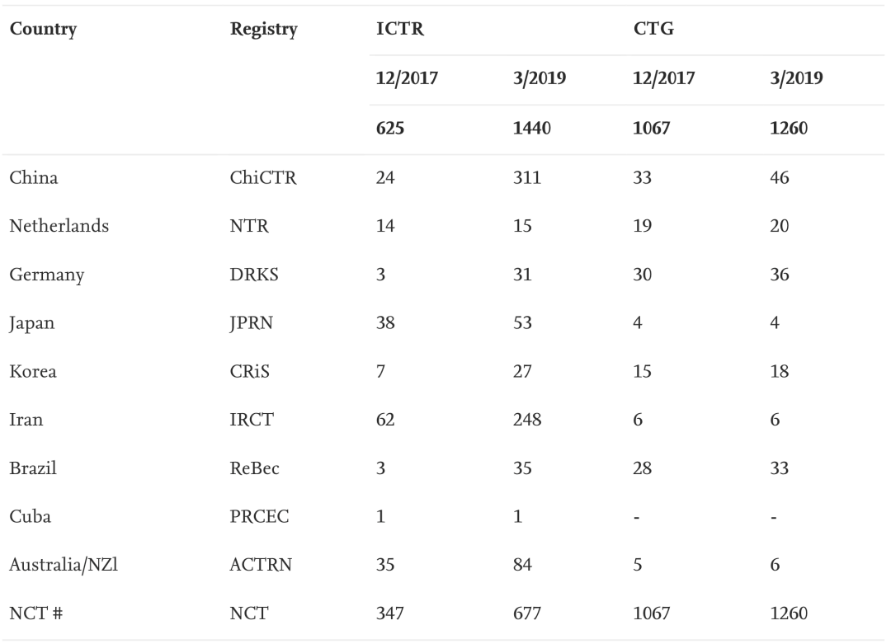Click the PRCEC registry entry

(259, 516)
